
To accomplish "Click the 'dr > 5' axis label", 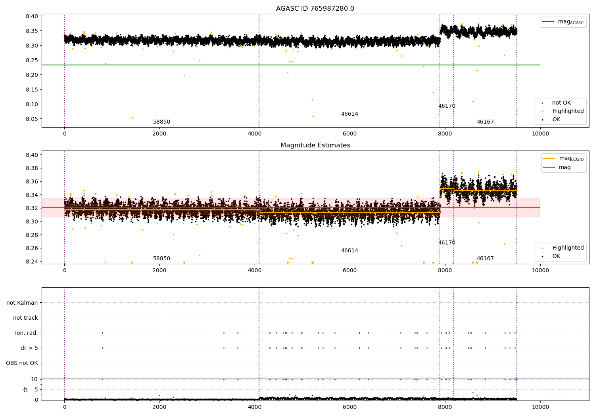I will [29, 348].
